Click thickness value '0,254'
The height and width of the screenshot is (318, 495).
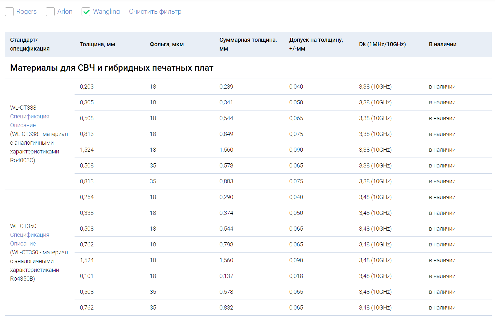[87, 197]
